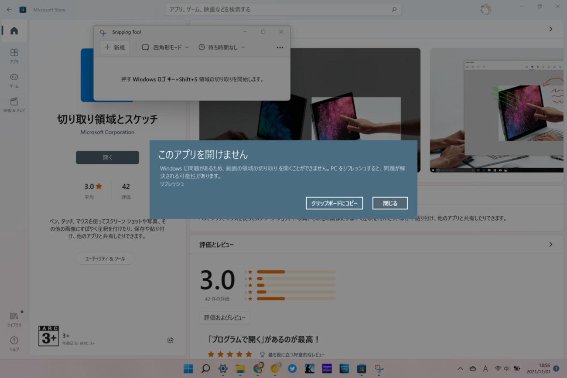Click the ユーティリティ & ツール category tag
The image size is (567, 378).
click(105, 259)
